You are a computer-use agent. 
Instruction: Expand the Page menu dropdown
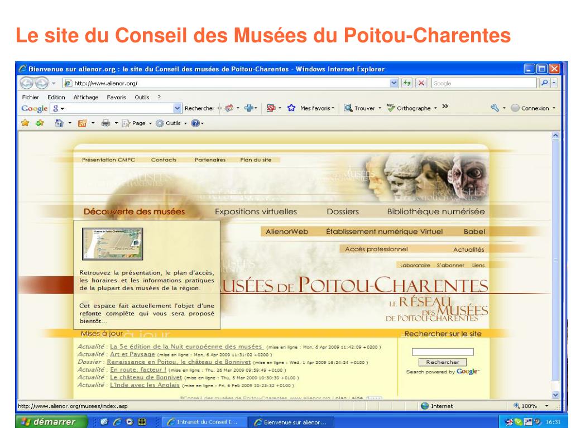150,124
